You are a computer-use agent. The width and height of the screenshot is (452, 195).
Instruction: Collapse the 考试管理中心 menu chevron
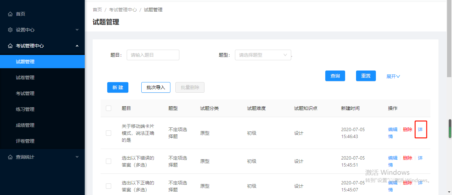click(77, 46)
